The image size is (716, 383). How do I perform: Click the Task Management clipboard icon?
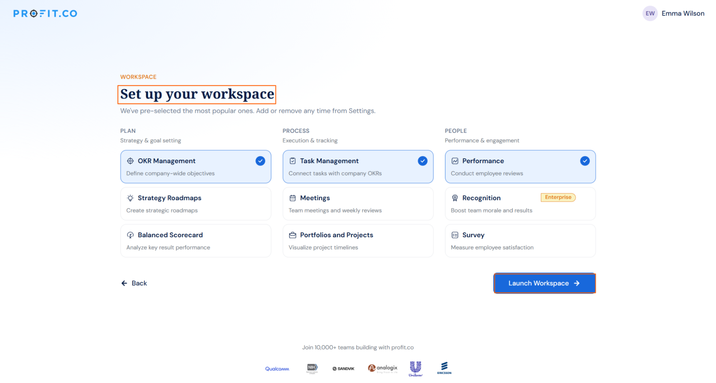(x=293, y=161)
